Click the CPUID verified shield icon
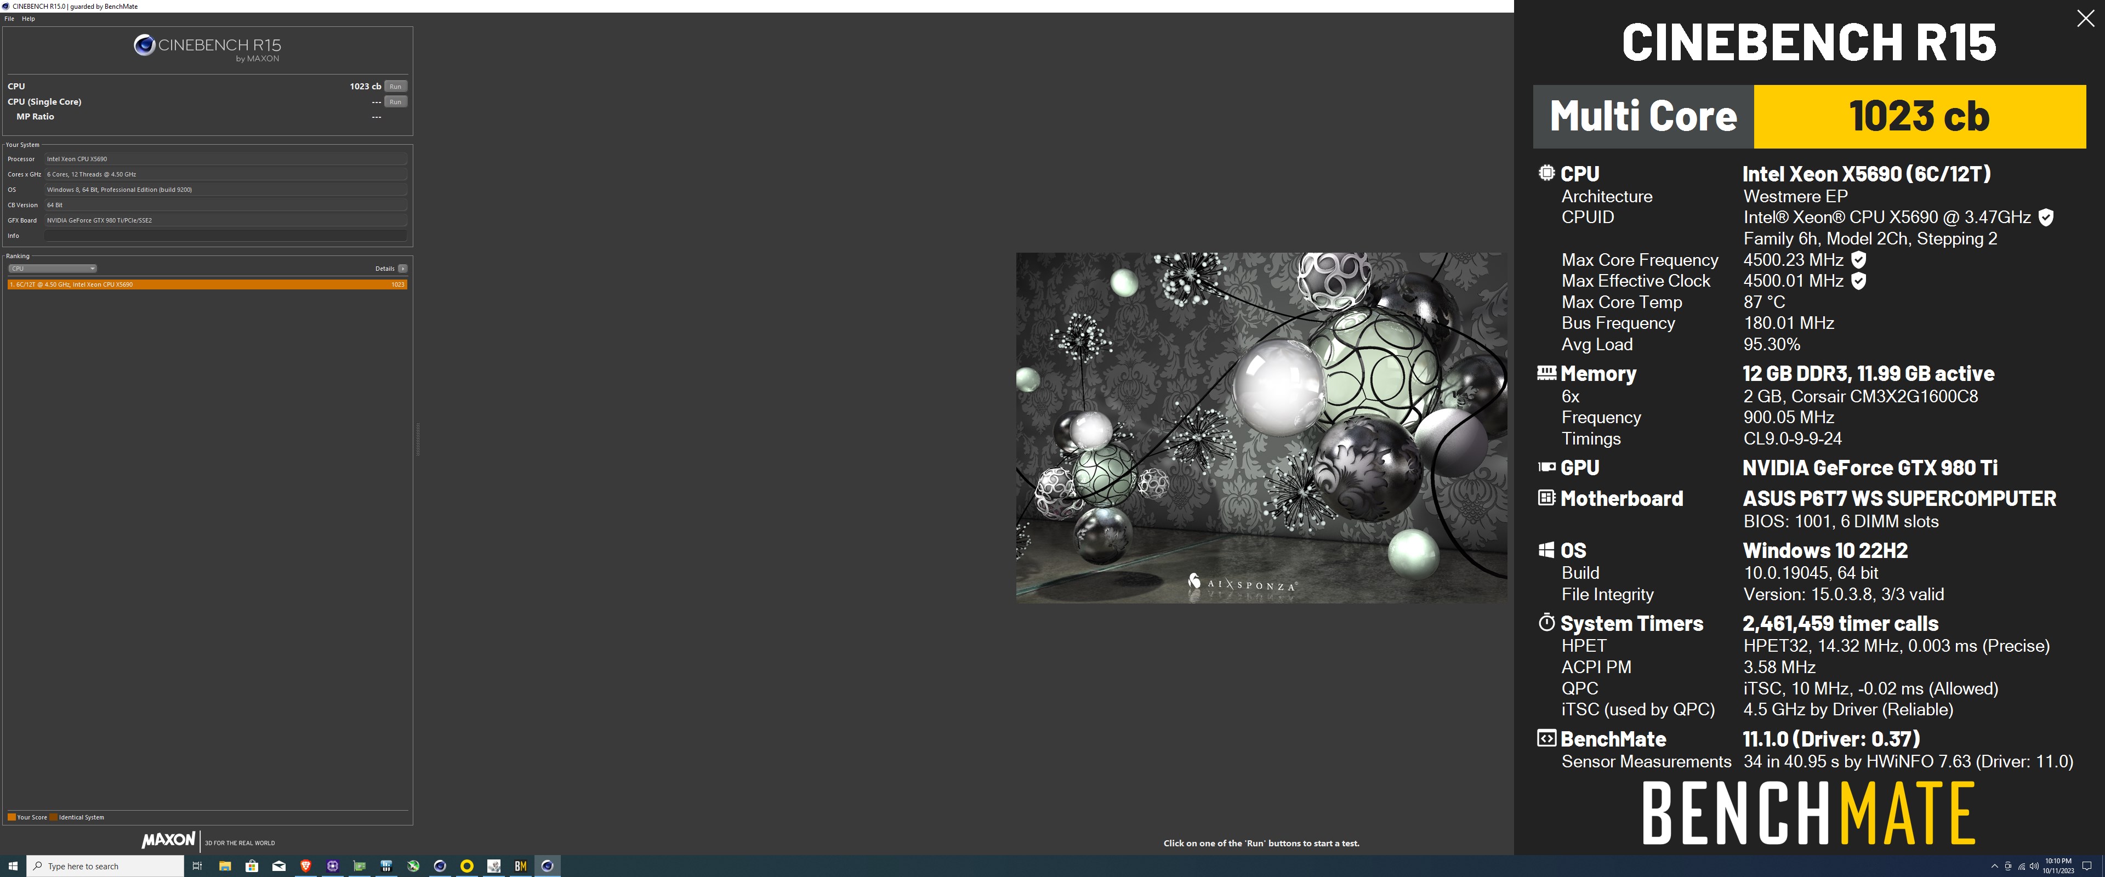The width and height of the screenshot is (2105, 877). (x=2045, y=218)
